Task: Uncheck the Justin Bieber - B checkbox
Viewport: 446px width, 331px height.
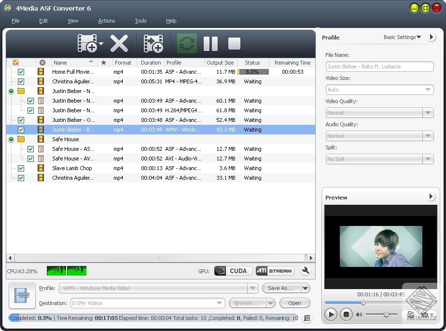Action: [x=21, y=130]
